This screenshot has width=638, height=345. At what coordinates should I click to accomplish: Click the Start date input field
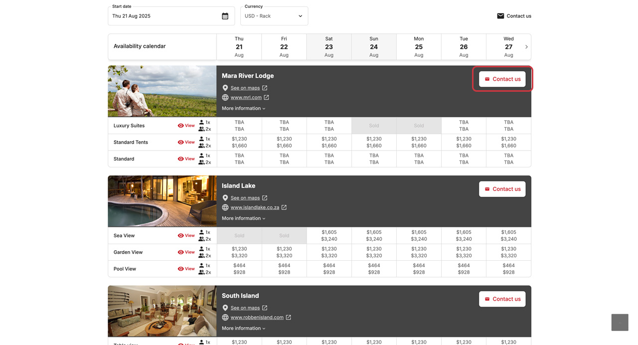171,16
